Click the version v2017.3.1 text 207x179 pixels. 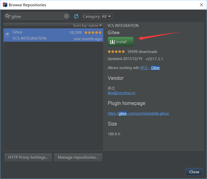tap(154, 59)
